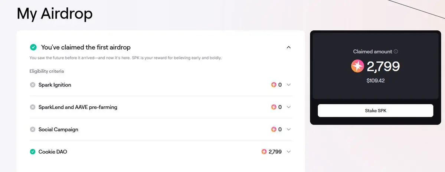Click the large SPK token logo
Image resolution: width=445 pixels, height=172 pixels.
357,66
